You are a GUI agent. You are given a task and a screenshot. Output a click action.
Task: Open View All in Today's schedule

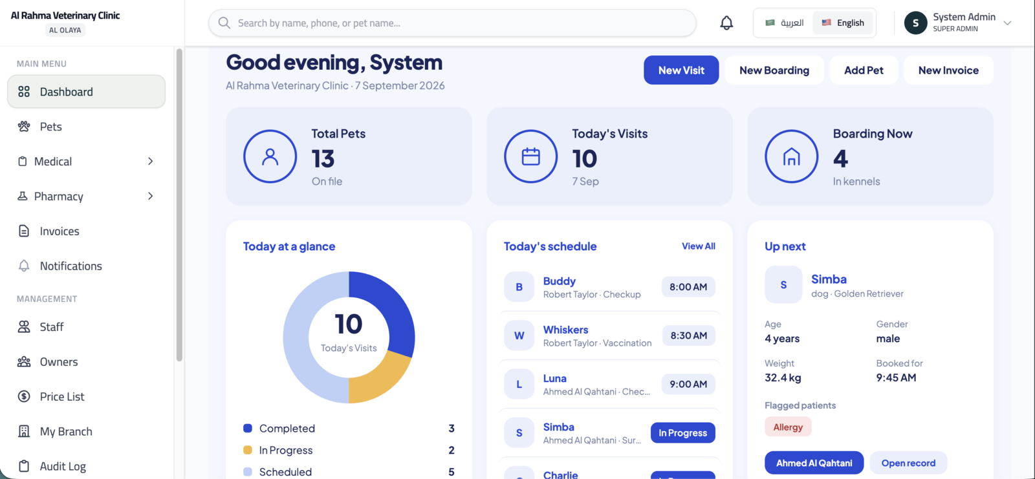[x=699, y=246]
